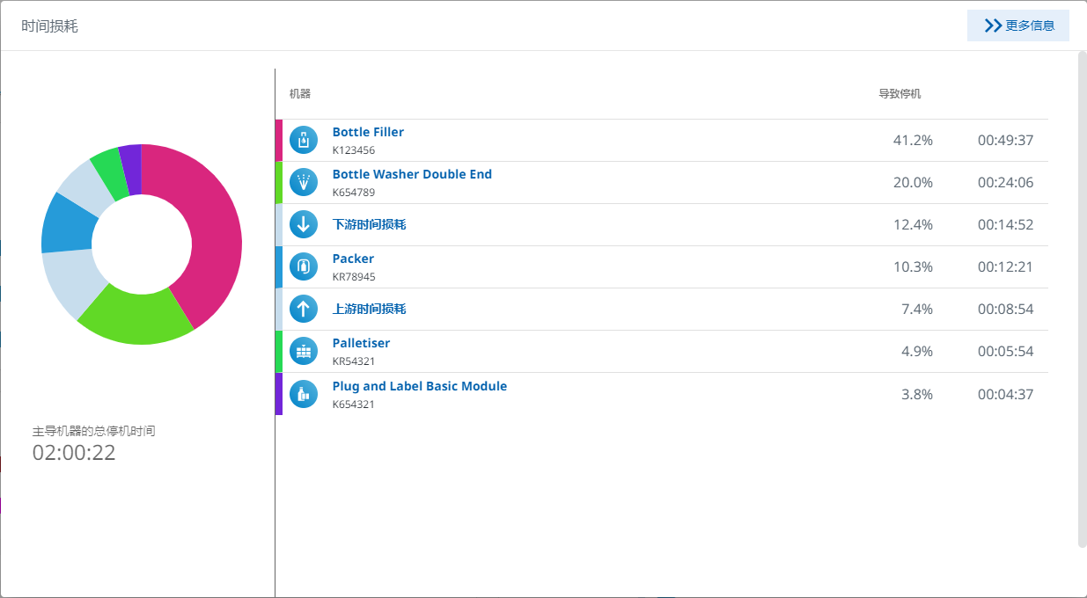Select the 上游时间损耗 entry
Image resolution: width=1087 pixels, height=598 pixels.
click(369, 309)
